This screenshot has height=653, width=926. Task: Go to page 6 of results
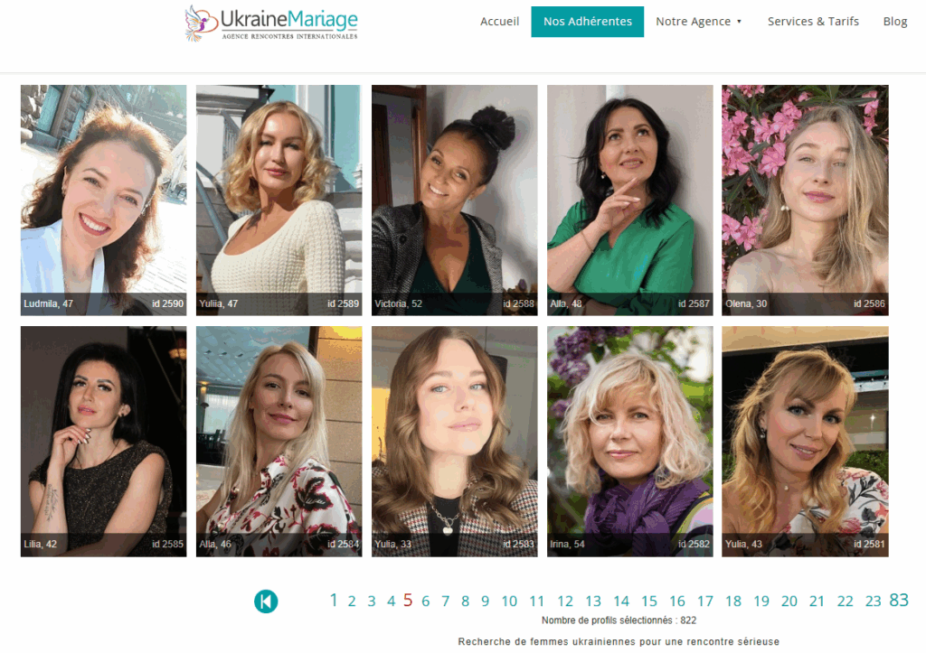(425, 602)
